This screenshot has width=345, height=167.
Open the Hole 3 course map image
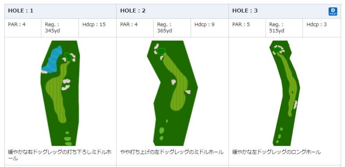click(x=285, y=93)
